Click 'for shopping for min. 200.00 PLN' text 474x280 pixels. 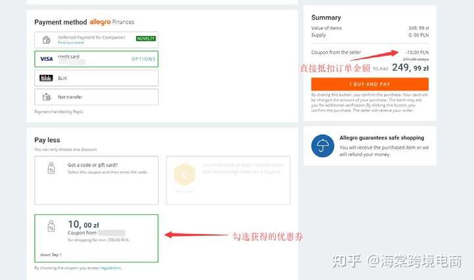pyautogui.click(x=98, y=240)
